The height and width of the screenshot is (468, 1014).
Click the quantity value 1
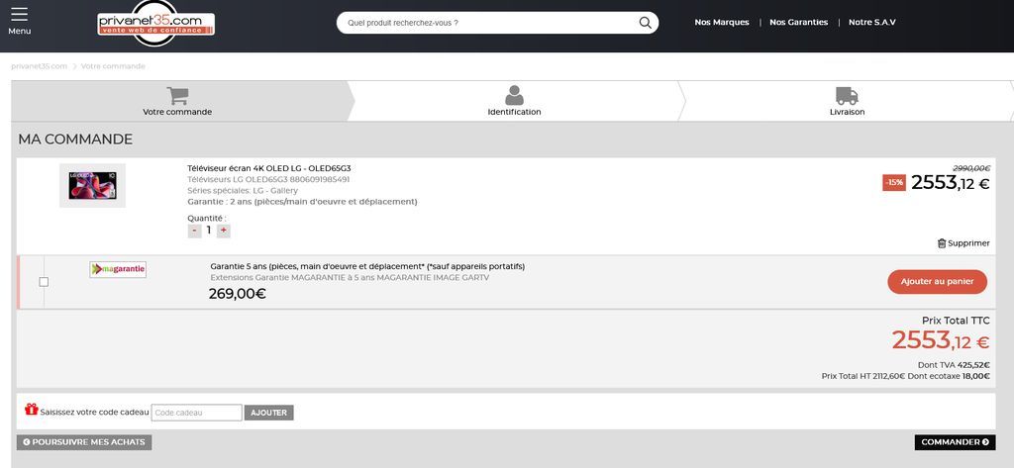click(x=209, y=231)
